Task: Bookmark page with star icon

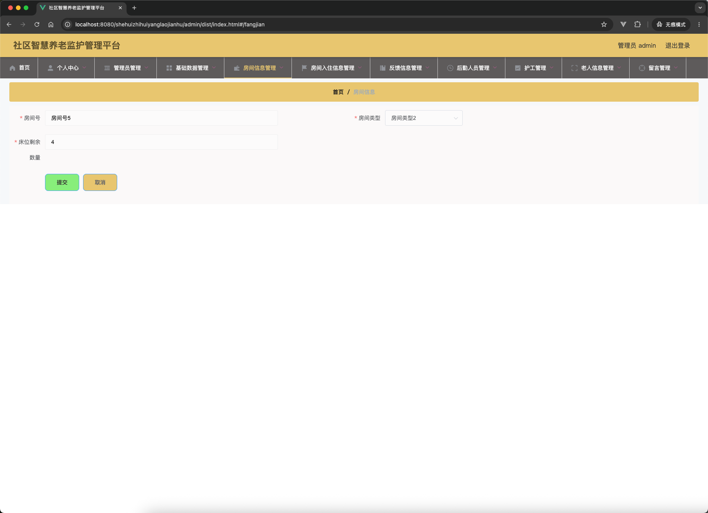Action: (604, 24)
